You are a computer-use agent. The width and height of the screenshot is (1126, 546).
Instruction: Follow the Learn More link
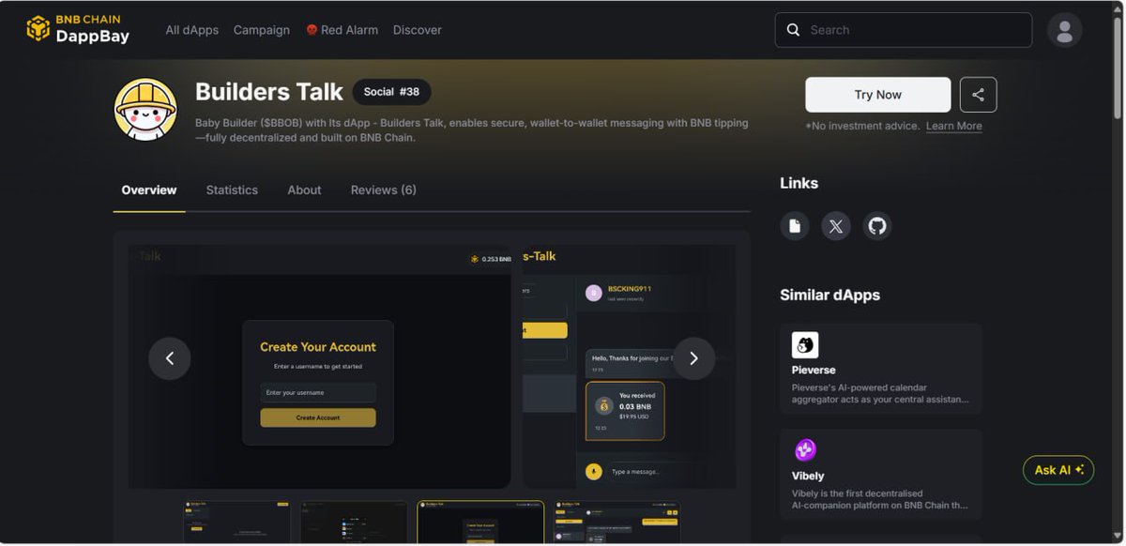click(x=954, y=127)
